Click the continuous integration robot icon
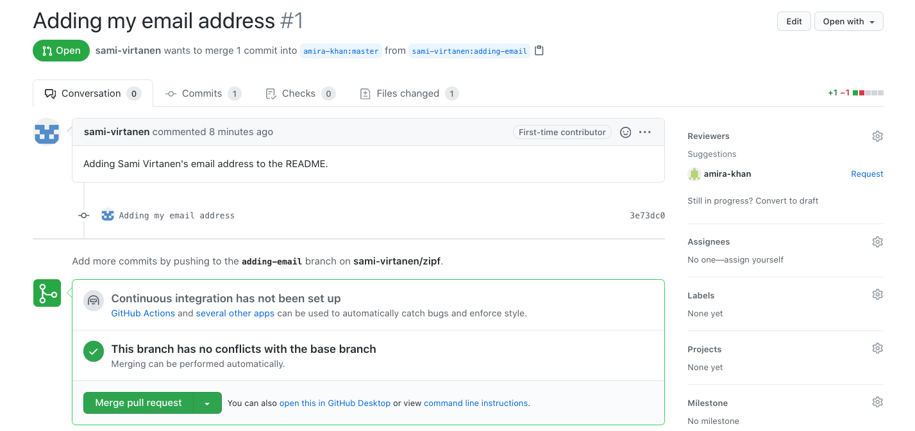This screenshot has width=915, height=431. (94, 300)
